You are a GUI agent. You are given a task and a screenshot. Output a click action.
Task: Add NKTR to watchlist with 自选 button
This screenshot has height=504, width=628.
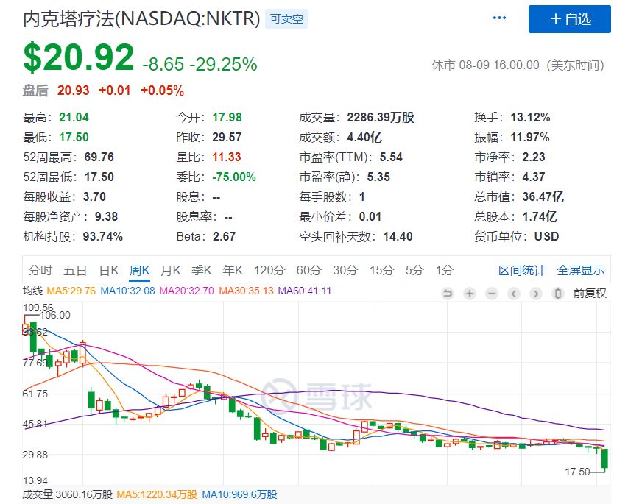tap(570, 19)
